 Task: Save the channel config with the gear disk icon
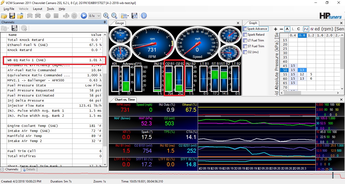point(14,28)
